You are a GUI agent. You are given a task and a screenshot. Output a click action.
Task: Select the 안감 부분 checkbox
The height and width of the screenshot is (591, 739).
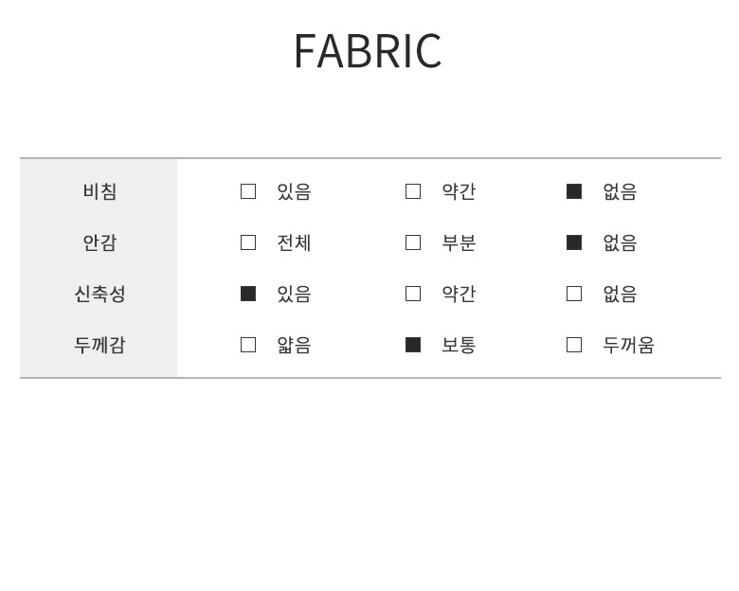pos(413,242)
